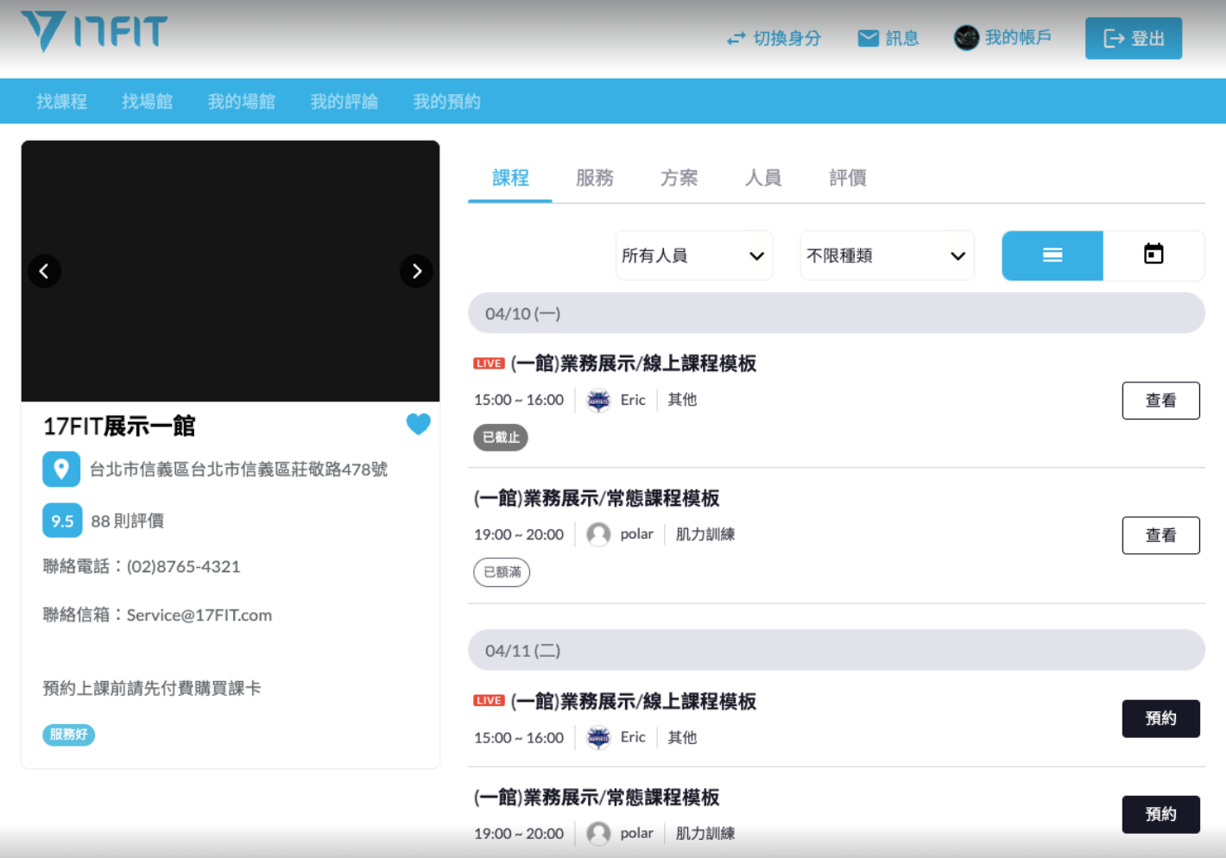
Task: Click LIVE badge on 04/11 線上課程模板
Action: pyautogui.click(x=489, y=701)
